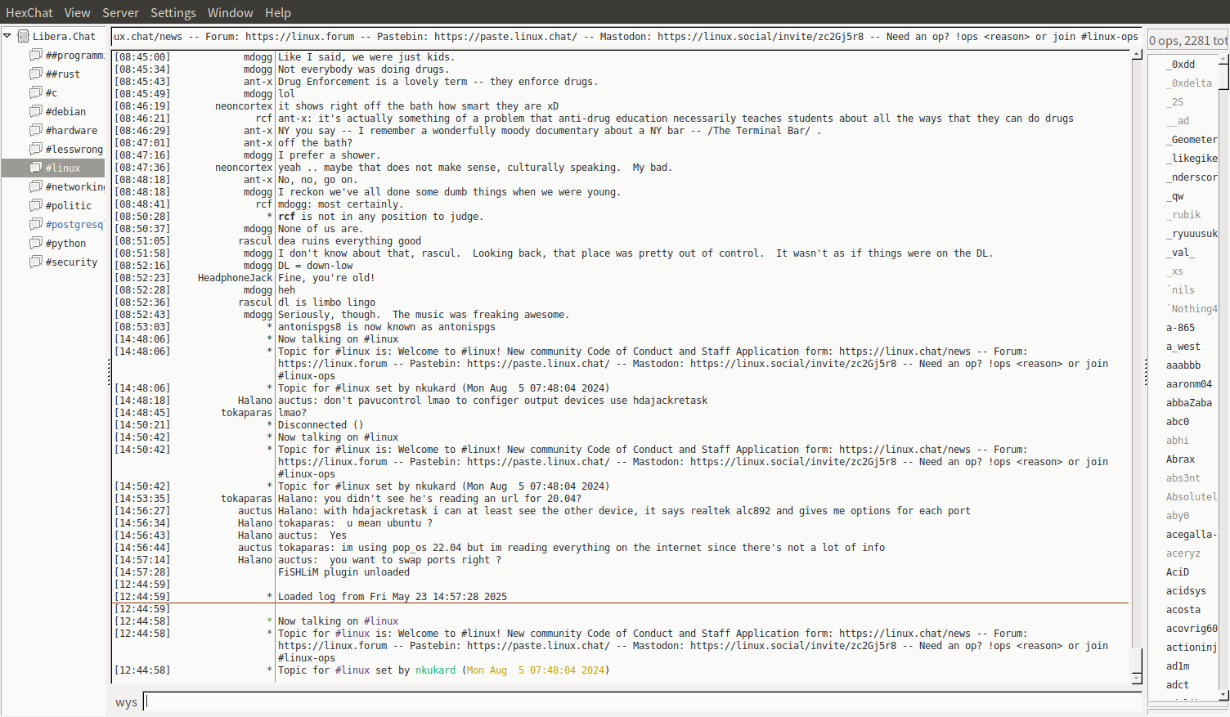Click the #python channel icon
The image size is (1230, 717).
pos(36,243)
